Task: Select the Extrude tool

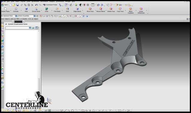Action: [x=16, y=10]
